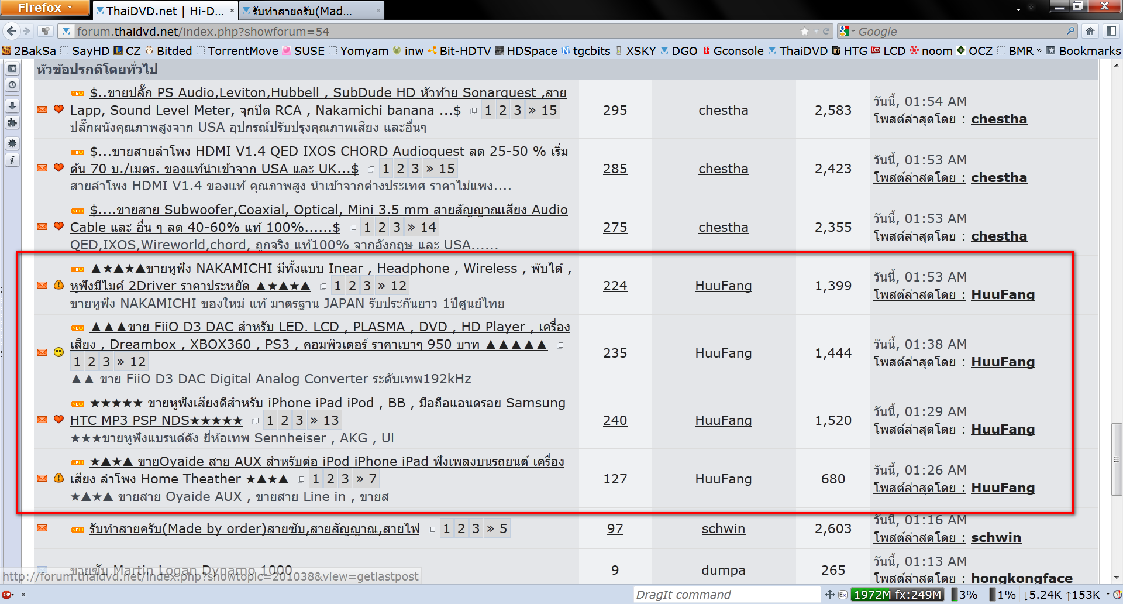Open dumpa author profile link
The image size is (1123, 604).
pos(724,570)
